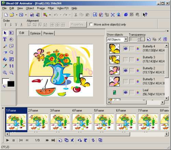Viewport: 171px width, 150px height.
Task: Click the black background color swatch
Action: click(x=11, y=84)
